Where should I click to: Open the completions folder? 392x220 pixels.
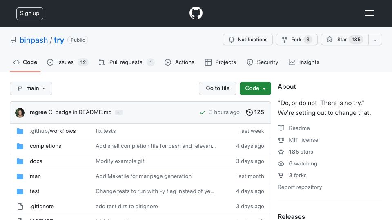pyautogui.click(x=45, y=146)
